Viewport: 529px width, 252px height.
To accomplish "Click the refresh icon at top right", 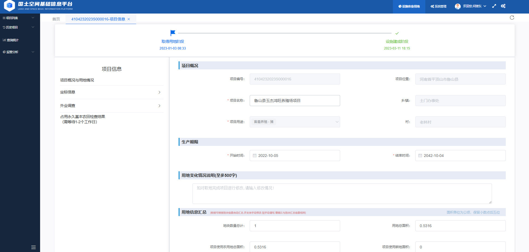I will 512,18.
